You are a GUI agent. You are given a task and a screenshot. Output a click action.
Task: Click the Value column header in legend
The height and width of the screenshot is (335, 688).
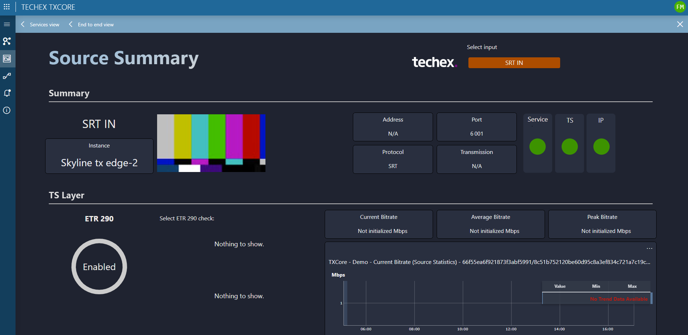pyautogui.click(x=560, y=286)
